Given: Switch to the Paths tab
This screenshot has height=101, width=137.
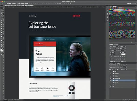Looking at the screenshot, I should pyautogui.click(x=115, y=63).
